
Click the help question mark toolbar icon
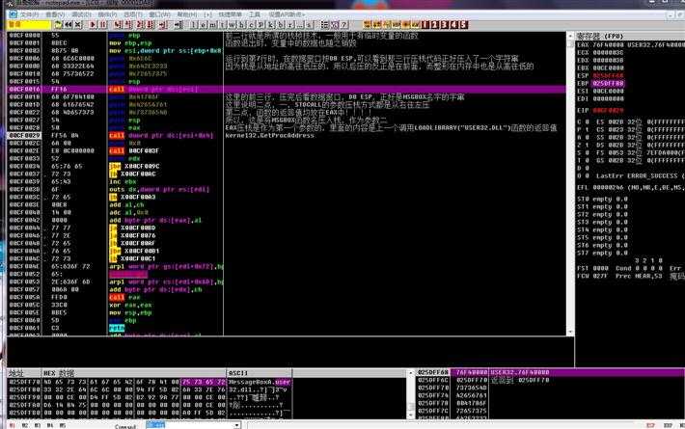pyautogui.click(x=343, y=25)
